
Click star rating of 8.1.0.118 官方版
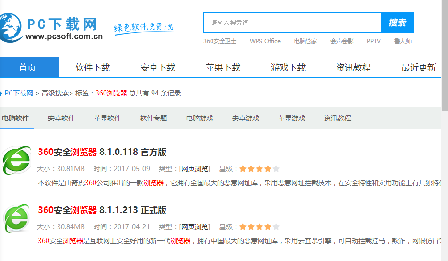point(259,169)
